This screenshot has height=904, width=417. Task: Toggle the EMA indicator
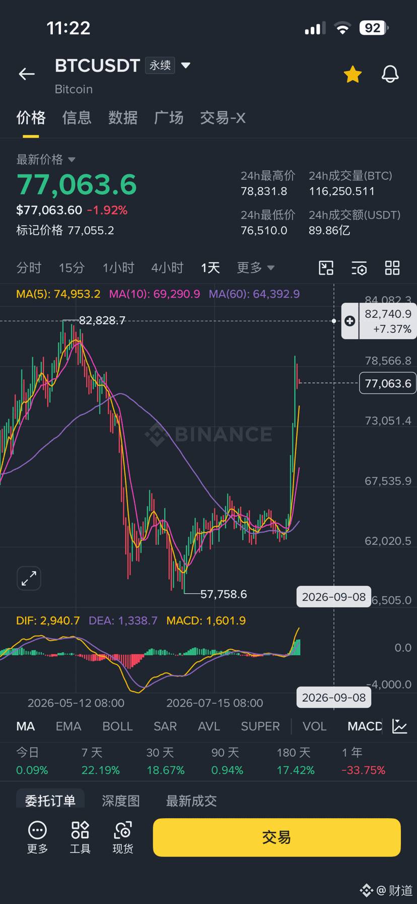(x=68, y=726)
